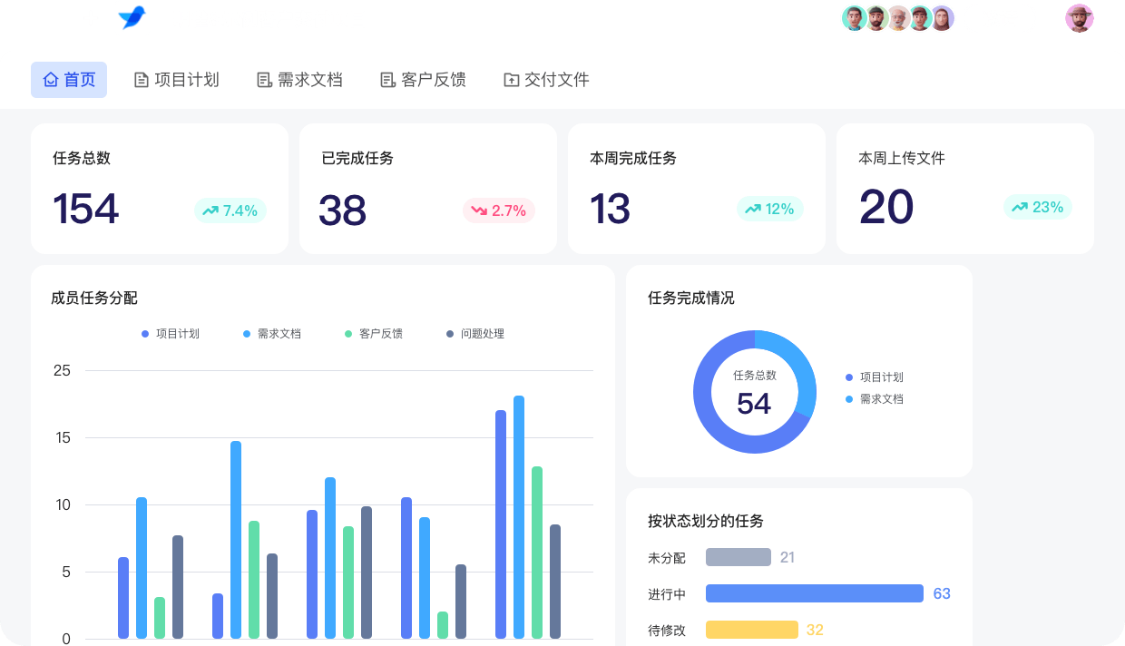Click the 38 completed tasks value
The height and width of the screenshot is (646, 1125).
tap(343, 210)
